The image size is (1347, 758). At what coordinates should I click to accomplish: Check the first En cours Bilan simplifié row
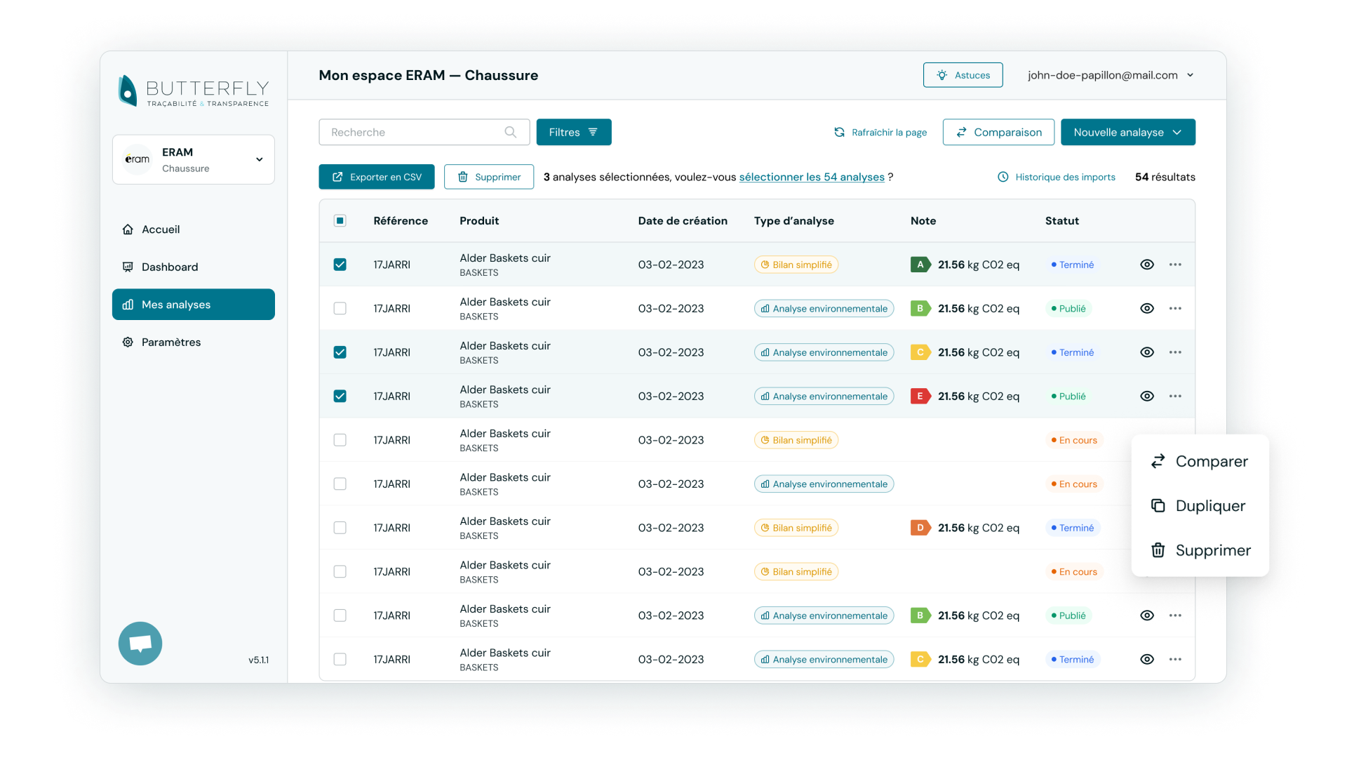coord(340,440)
